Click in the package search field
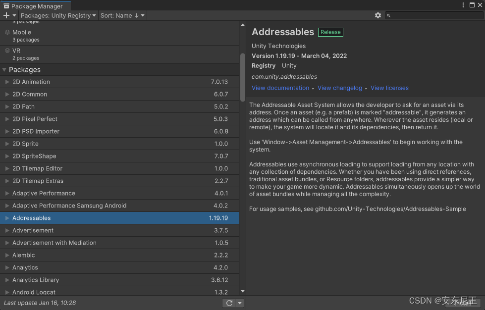The height and width of the screenshot is (310, 485). [434, 15]
